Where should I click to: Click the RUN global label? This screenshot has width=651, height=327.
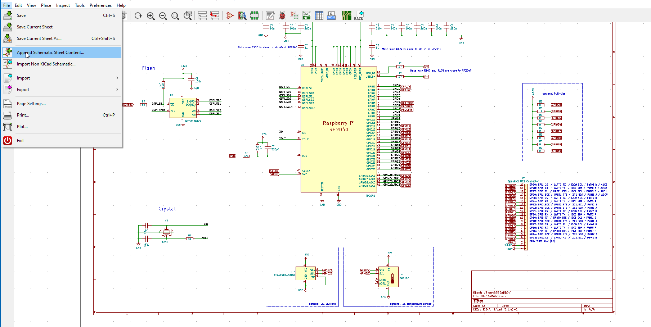(233, 156)
